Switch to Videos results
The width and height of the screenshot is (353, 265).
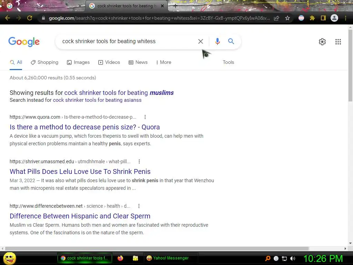click(x=109, y=62)
